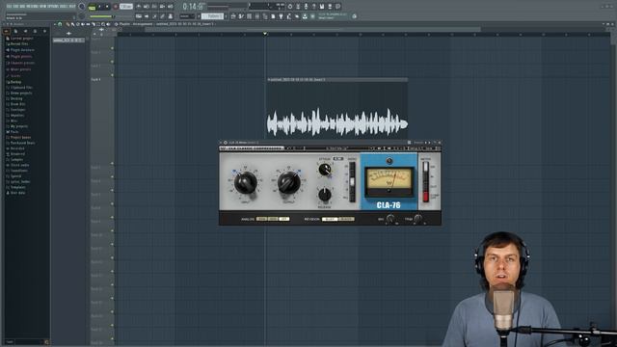Open the OPTIONS menu

coord(54,7)
